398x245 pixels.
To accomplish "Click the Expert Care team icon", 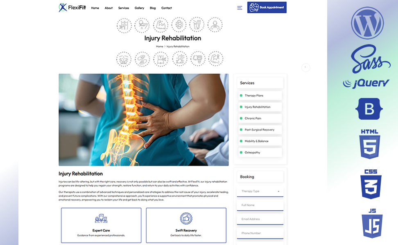I will click(x=101, y=219).
